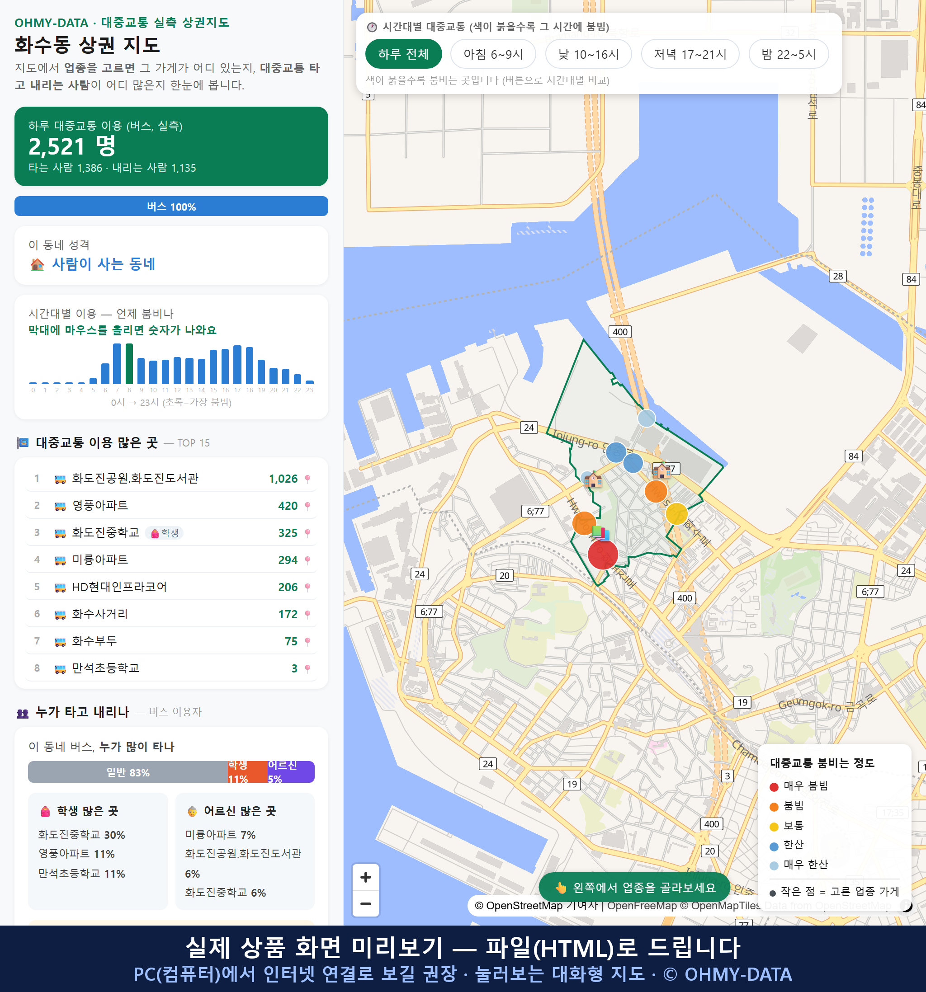This screenshot has height=992, width=926.
Task: Zoom in the map with plus button
Action: [365, 877]
